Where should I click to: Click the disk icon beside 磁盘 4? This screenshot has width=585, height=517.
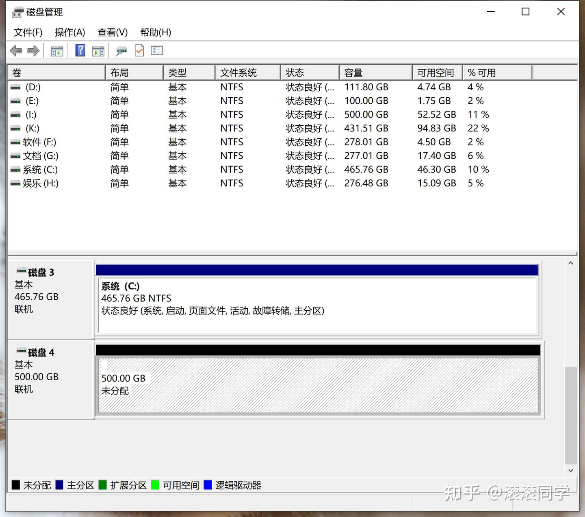tap(21, 351)
